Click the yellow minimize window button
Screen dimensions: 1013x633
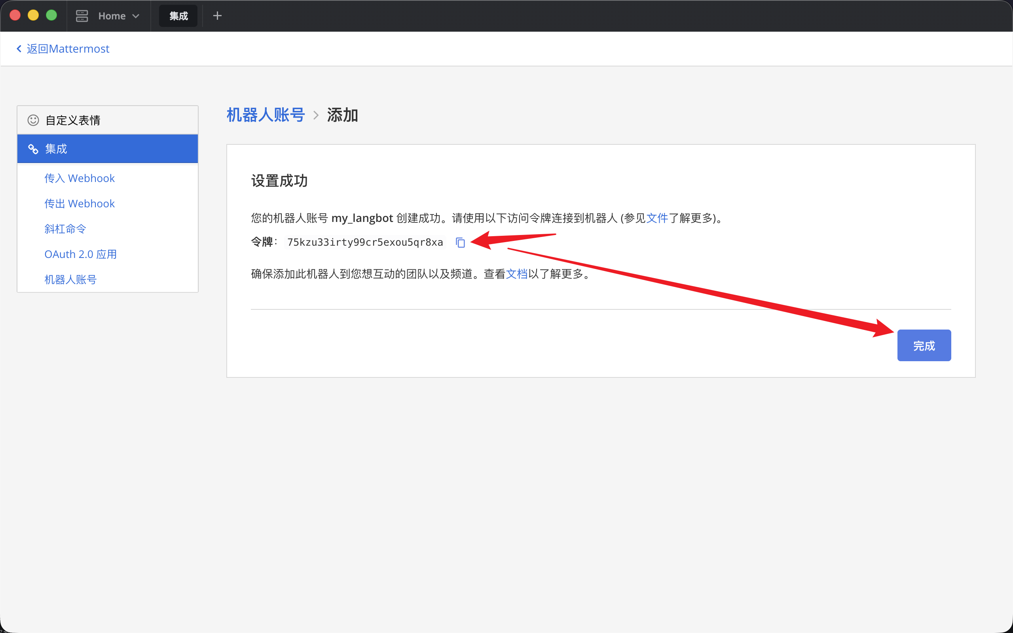click(33, 15)
